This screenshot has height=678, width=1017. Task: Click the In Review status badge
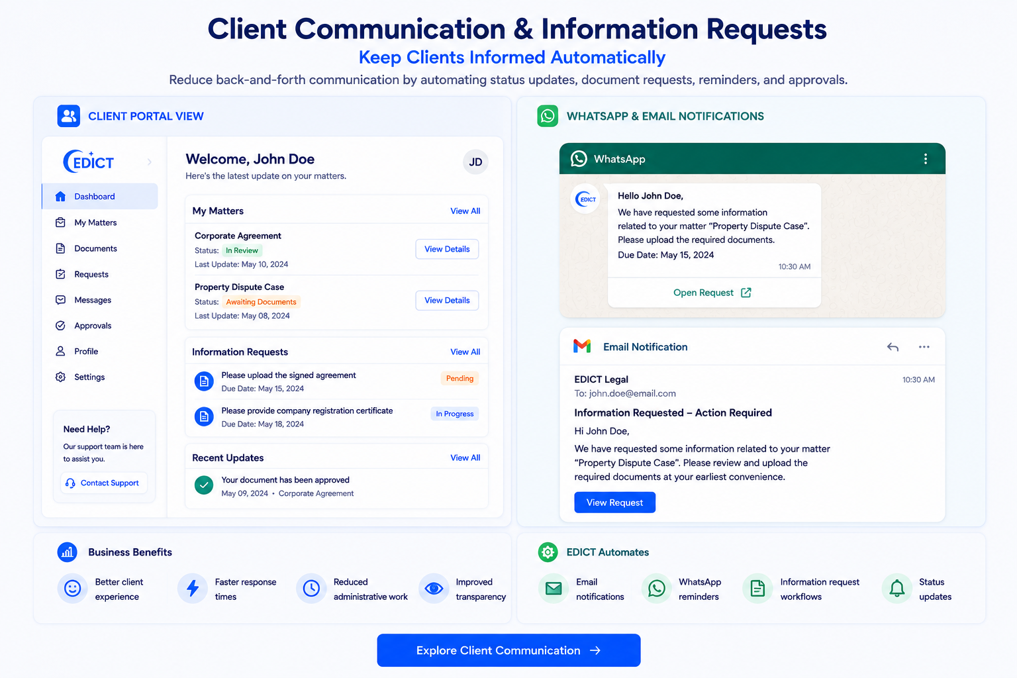click(242, 251)
